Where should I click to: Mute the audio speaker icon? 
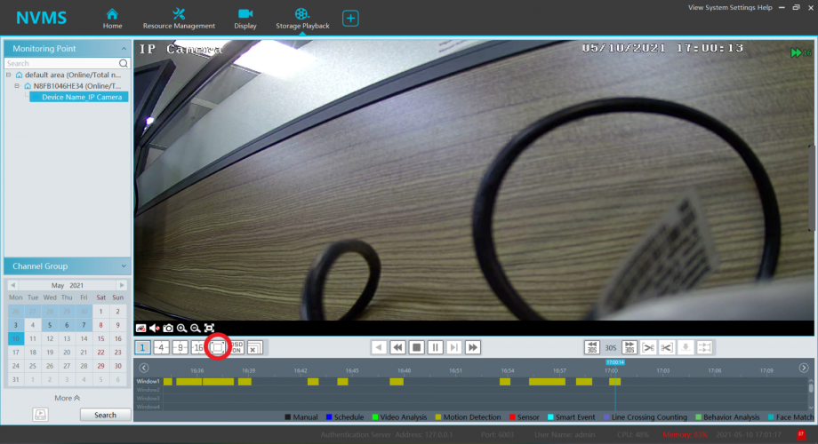pos(154,328)
